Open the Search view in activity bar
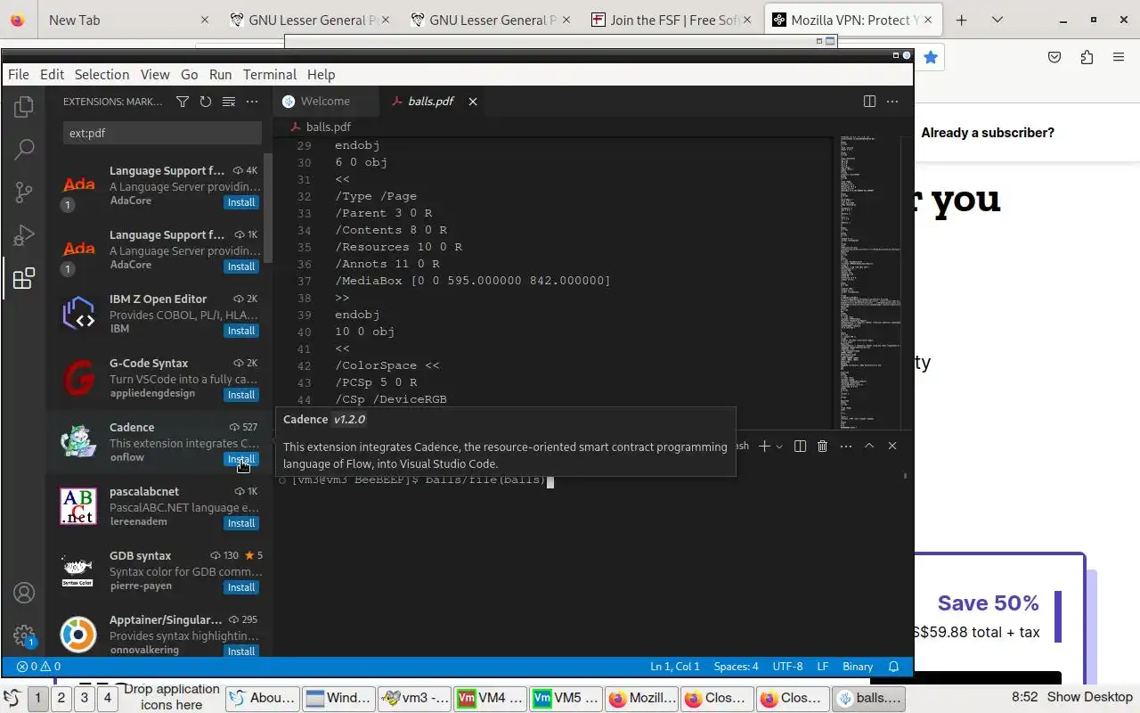Image resolution: width=1140 pixels, height=713 pixels. (24, 149)
